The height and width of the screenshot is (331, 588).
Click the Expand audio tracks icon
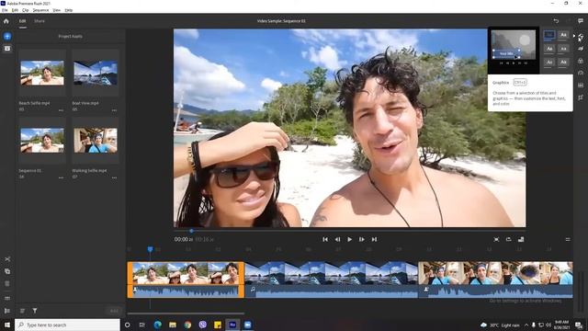click(x=7, y=298)
